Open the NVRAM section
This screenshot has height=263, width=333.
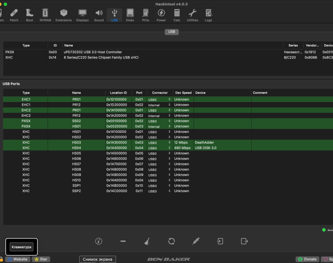tap(45, 15)
